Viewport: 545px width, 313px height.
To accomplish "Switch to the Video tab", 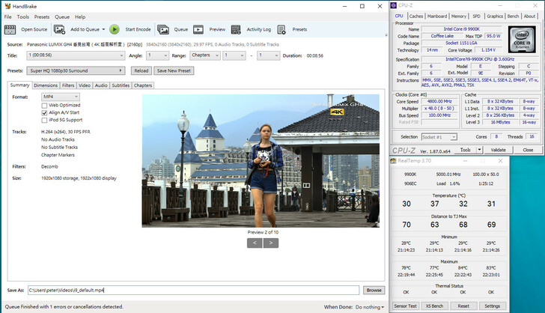I will coord(85,85).
